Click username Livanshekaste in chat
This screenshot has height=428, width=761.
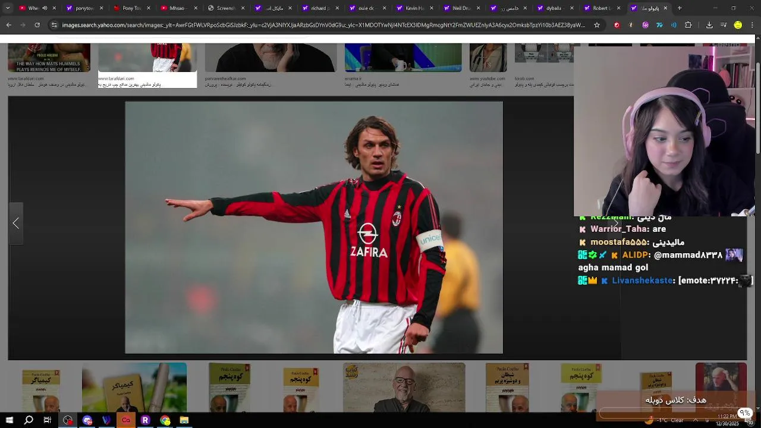click(x=643, y=281)
